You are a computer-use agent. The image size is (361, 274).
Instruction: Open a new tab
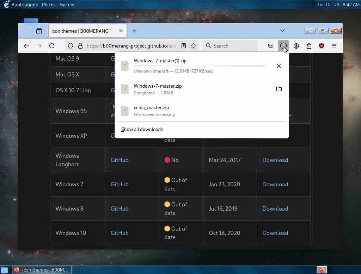click(134, 31)
